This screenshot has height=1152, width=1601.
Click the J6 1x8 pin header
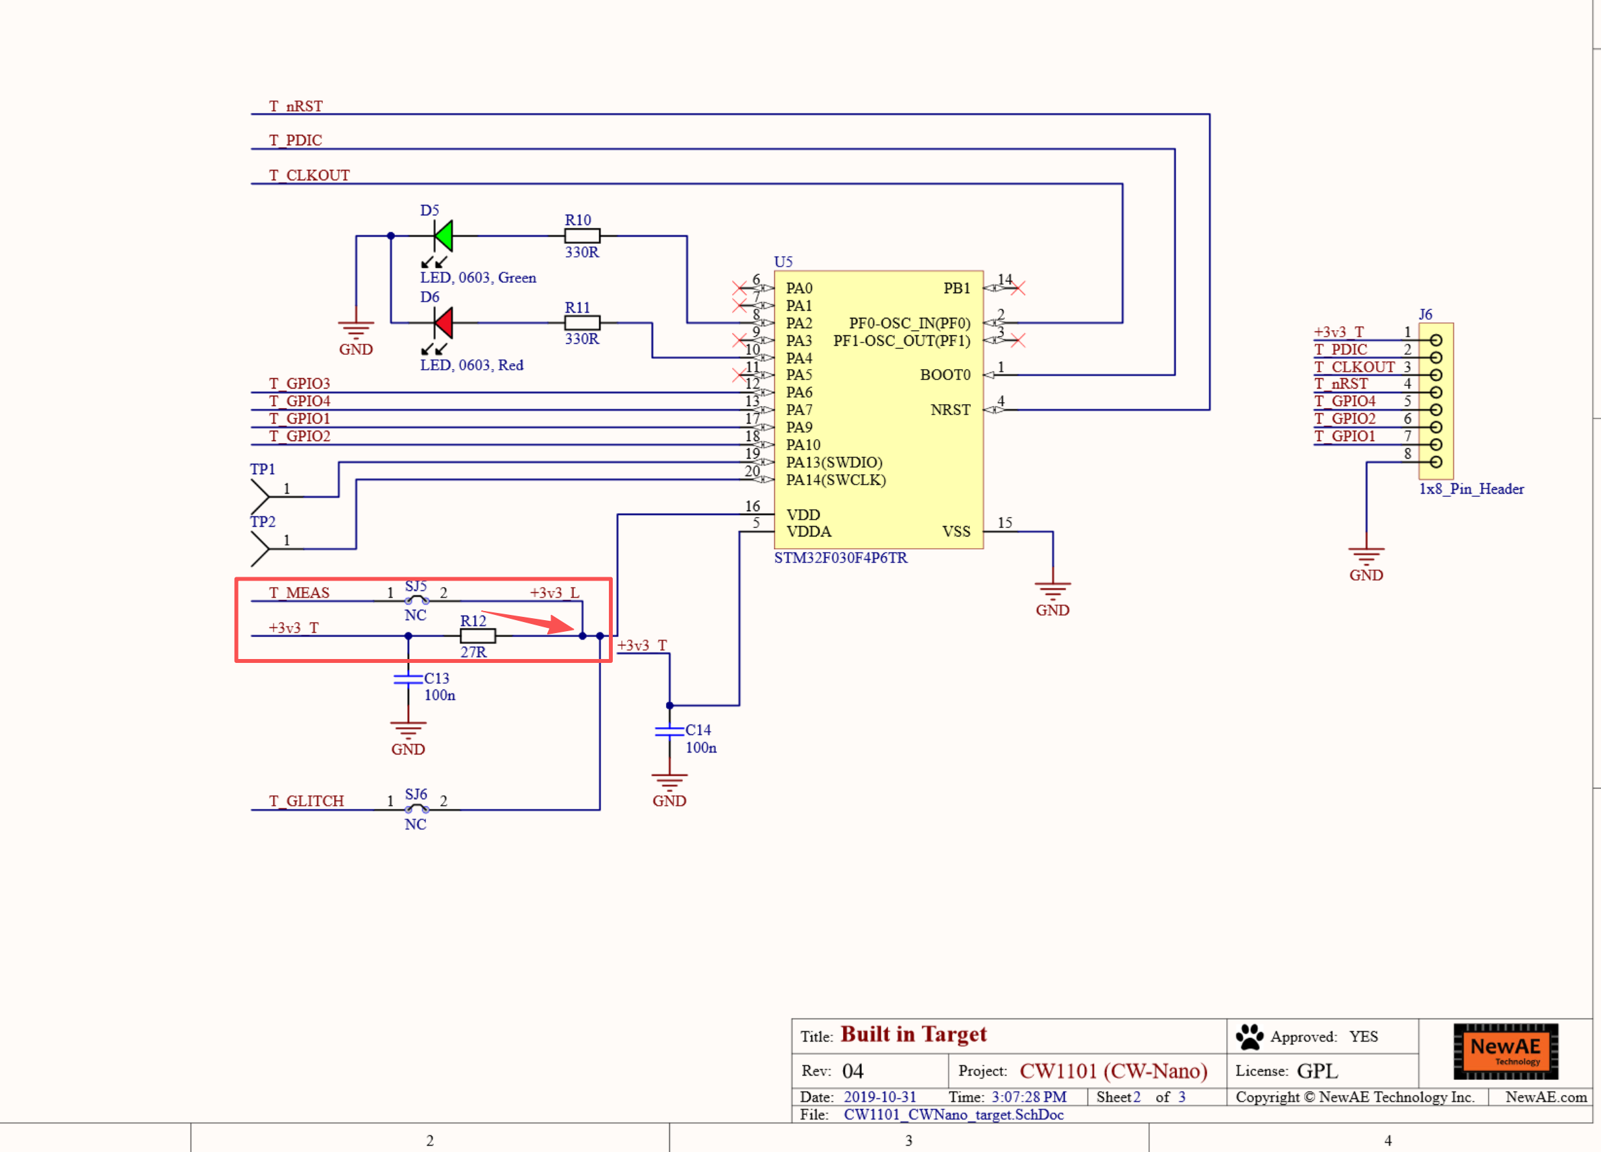point(1436,401)
